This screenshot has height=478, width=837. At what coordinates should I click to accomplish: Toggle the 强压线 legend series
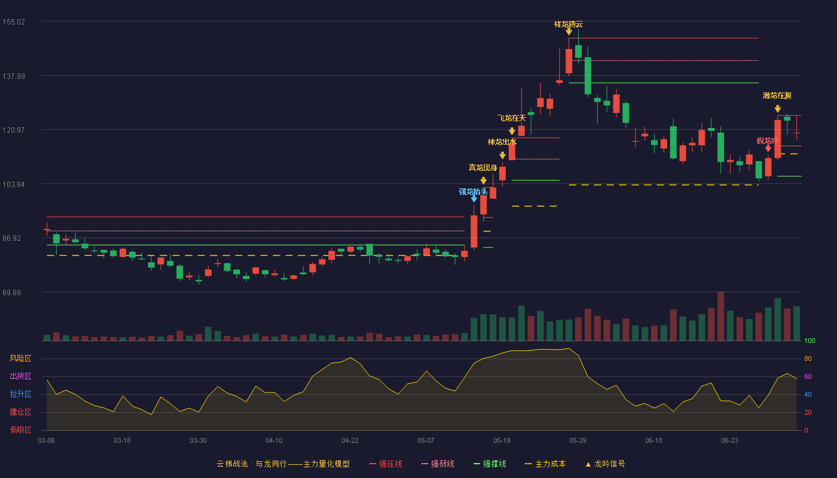point(386,464)
